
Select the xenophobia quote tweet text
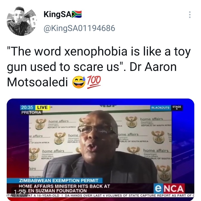point(99,67)
